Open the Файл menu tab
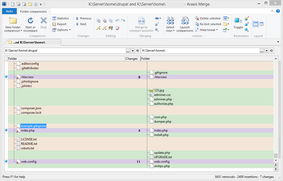Image resolution: width=283 pixels, height=181 pixels. click(x=9, y=12)
